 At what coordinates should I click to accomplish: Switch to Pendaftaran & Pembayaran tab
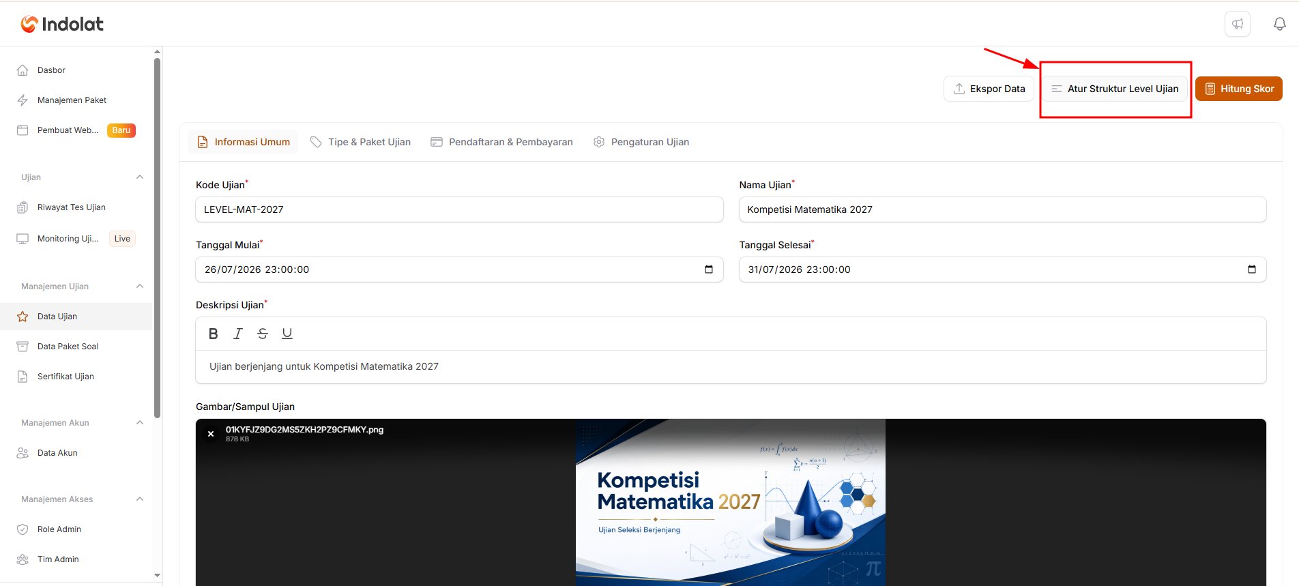click(501, 142)
